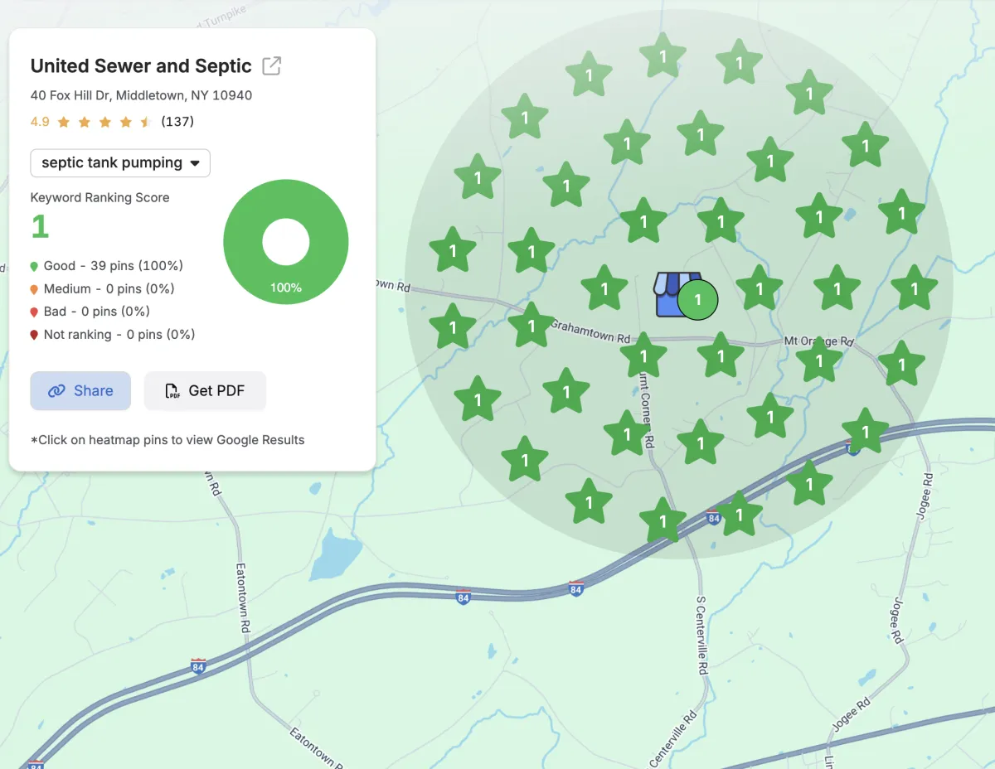
Task: Open the septic tank pumping keyword dropdown
Action: coord(120,163)
